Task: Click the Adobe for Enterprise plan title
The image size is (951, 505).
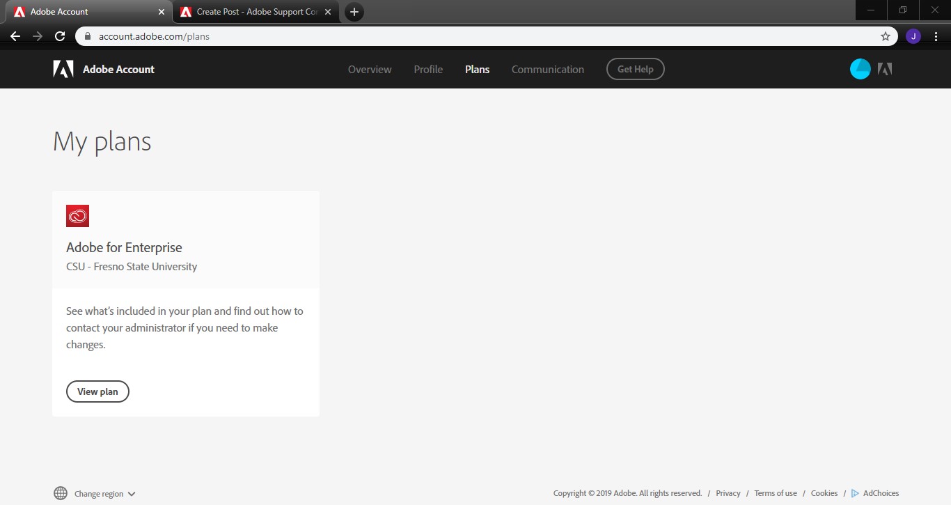Action: pos(124,247)
